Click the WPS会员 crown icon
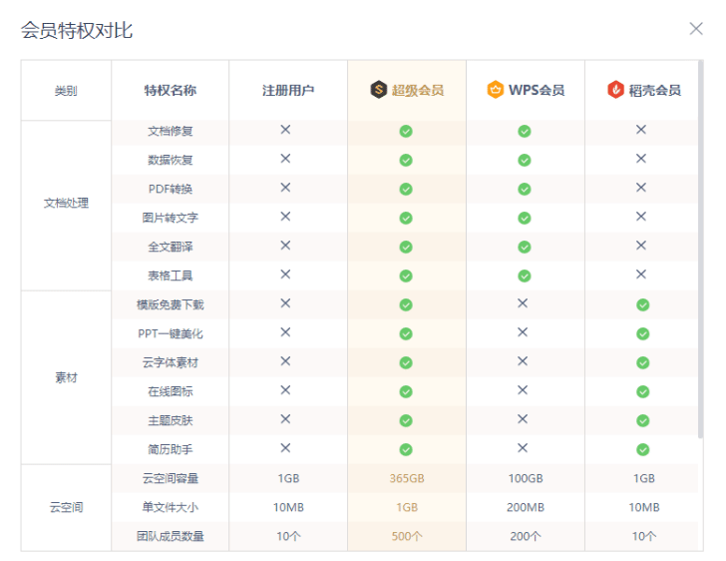 (x=495, y=90)
